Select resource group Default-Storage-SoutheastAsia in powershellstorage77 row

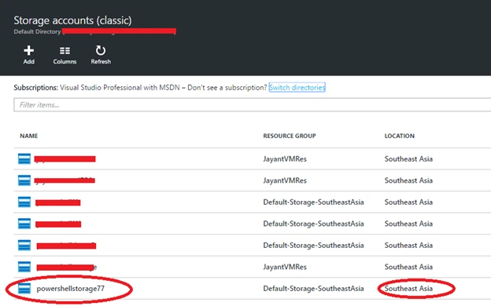[x=313, y=289]
